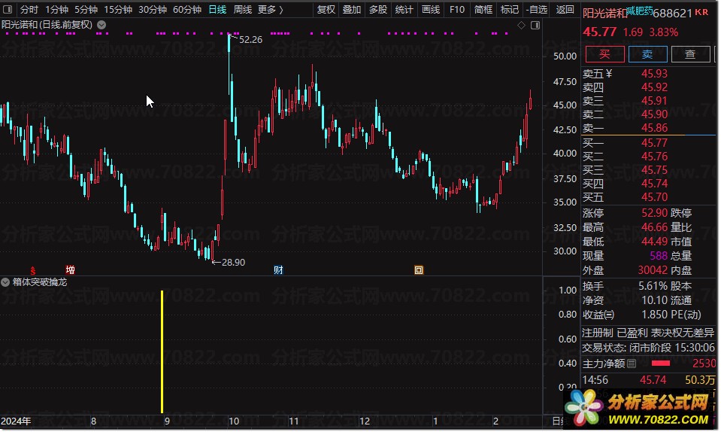This screenshot has height=432, width=721.
Task: Click the 外盘 value 30042
Action: click(653, 270)
